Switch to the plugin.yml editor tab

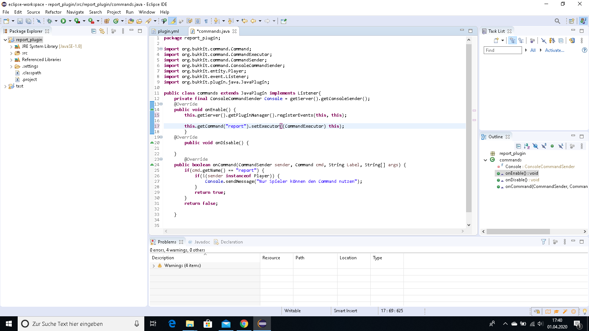pos(168,31)
